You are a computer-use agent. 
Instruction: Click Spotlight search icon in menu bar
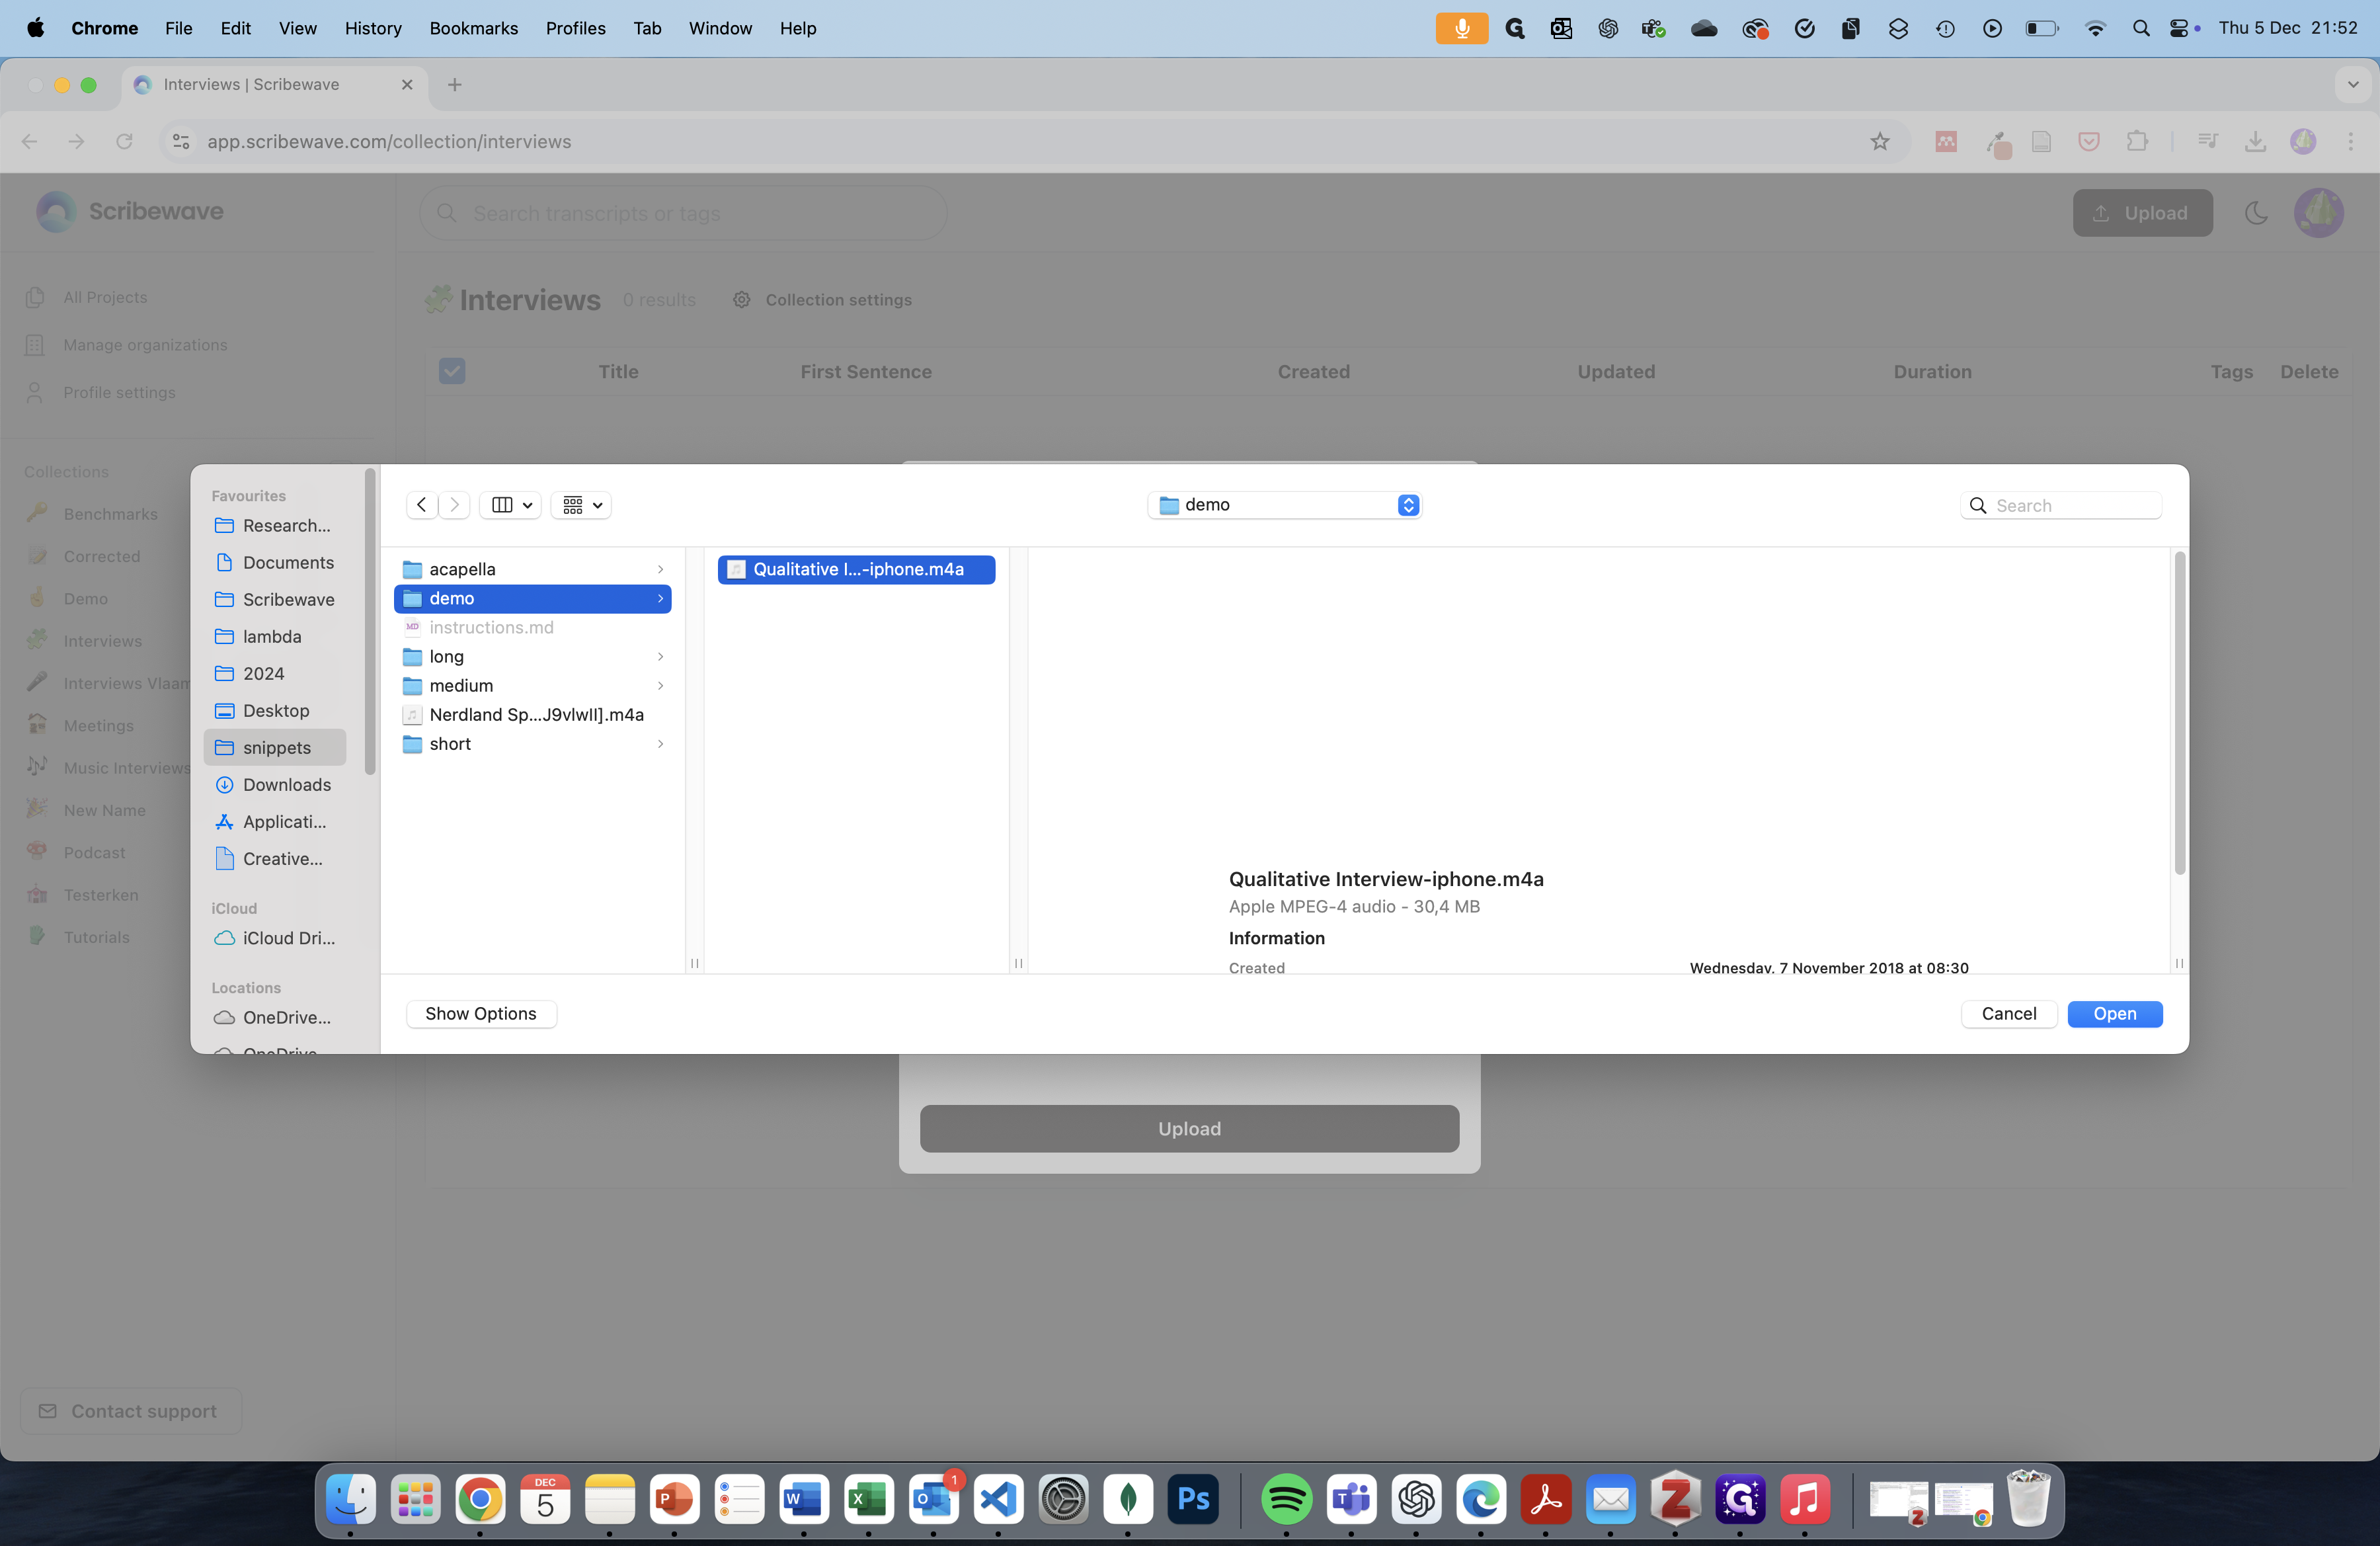click(2140, 28)
